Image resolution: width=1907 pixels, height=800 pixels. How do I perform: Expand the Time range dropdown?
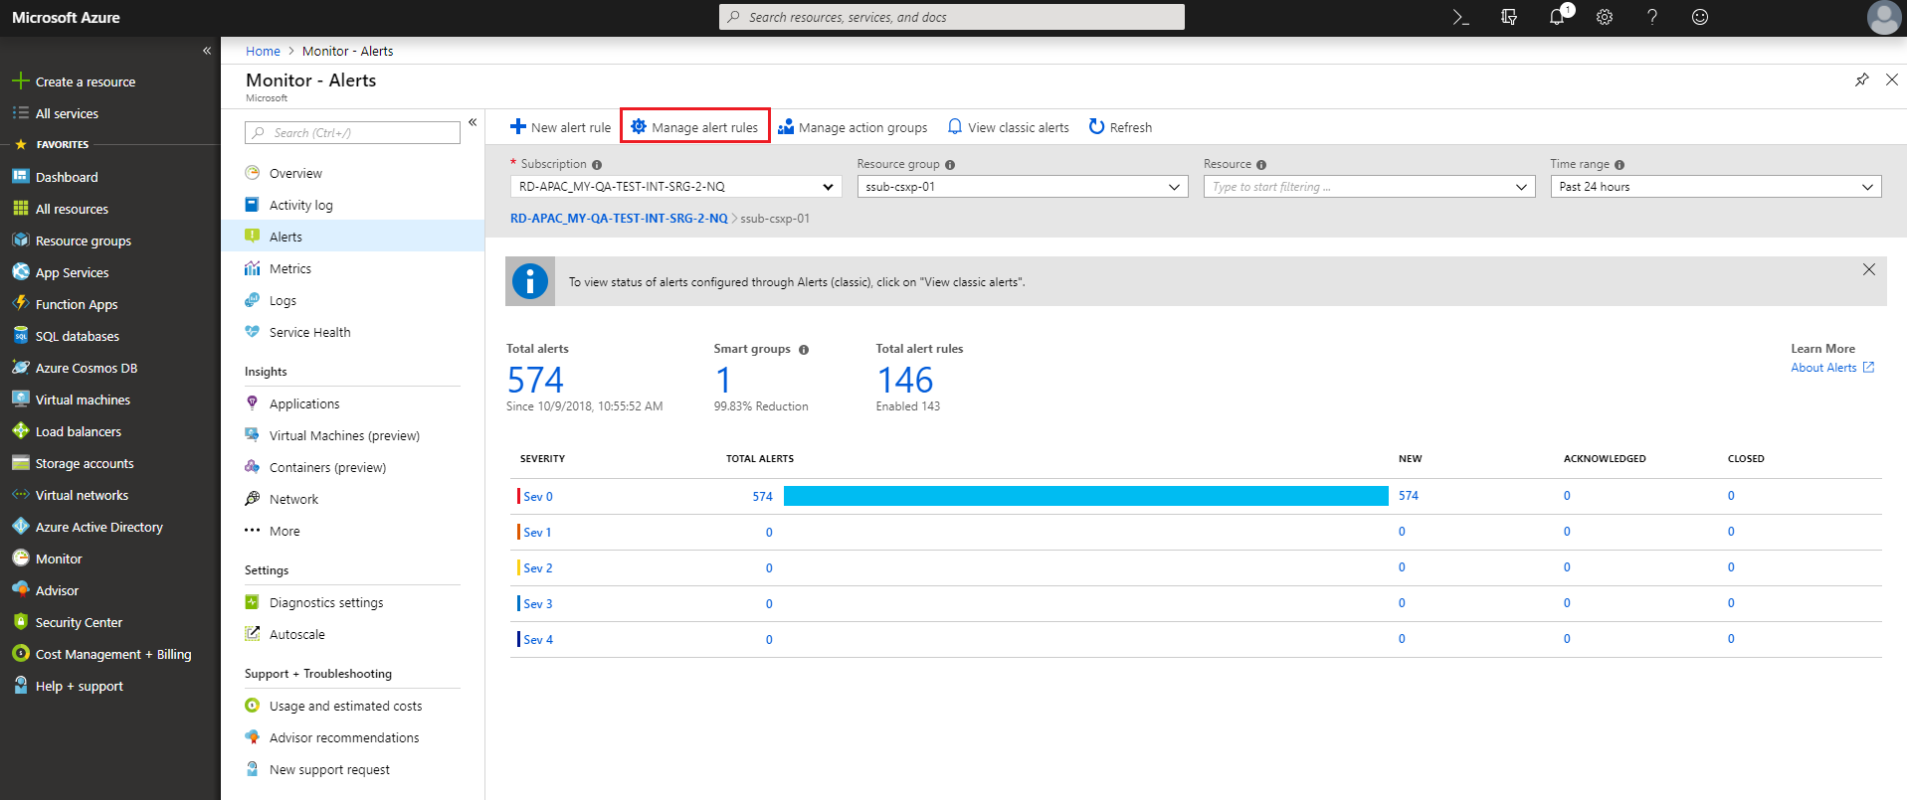pyautogui.click(x=1715, y=187)
